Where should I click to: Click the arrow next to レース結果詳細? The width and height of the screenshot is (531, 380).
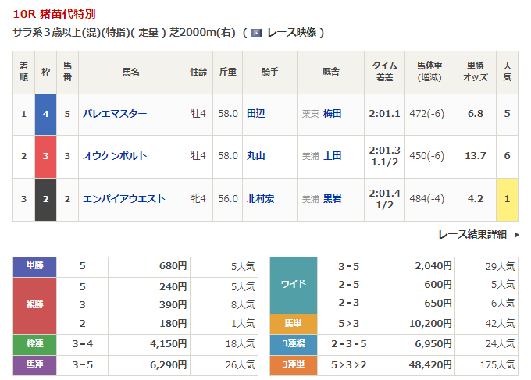coord(512,234)
